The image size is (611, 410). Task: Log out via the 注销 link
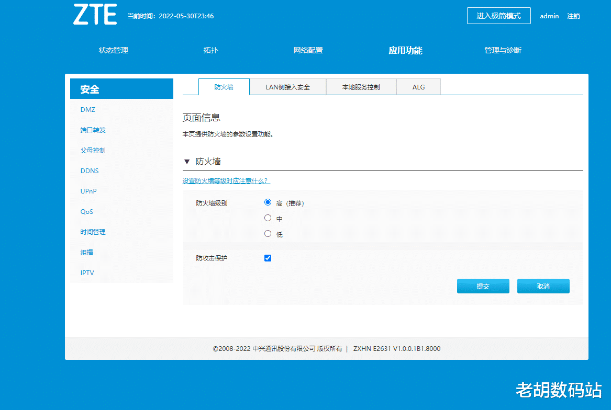573,16
